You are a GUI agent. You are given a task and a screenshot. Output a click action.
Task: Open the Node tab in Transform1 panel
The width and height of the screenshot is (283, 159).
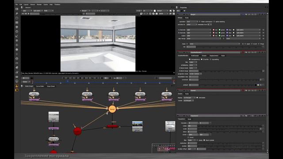189,119
